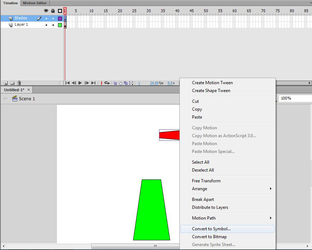Click the green trapezoid on stage
The image size is (312, 250).
(x=152, y=210)
